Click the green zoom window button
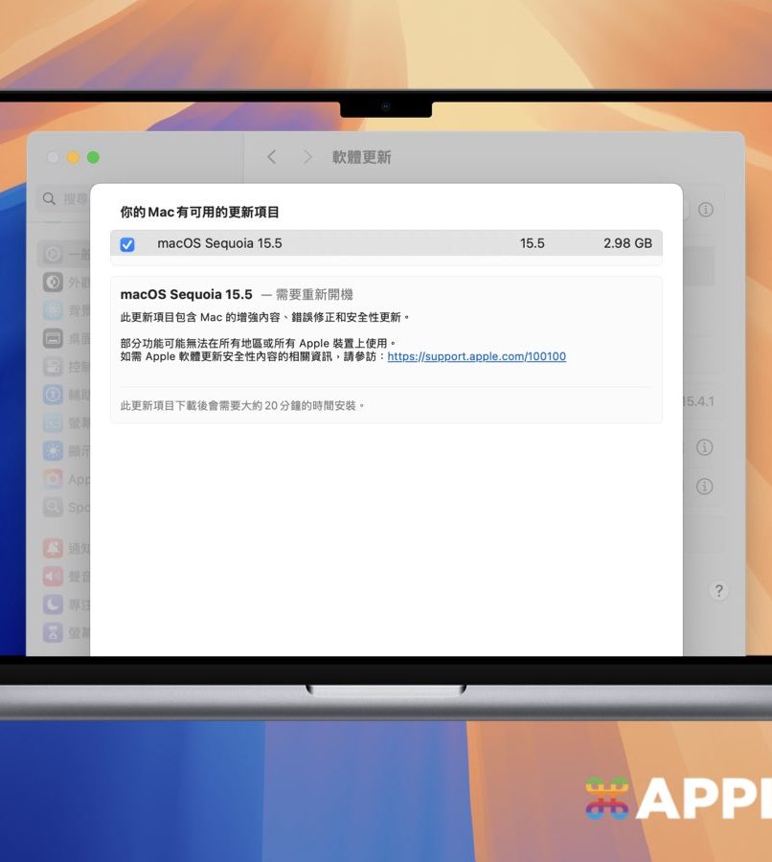Screen dimensions: 772x862 pos(93,157)
